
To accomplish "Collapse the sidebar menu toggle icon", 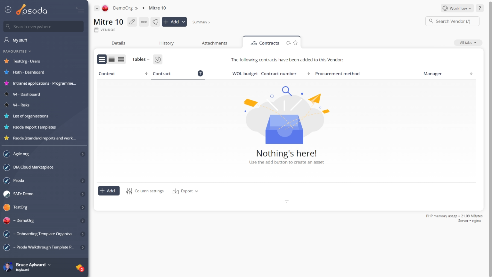I will point(80,10).
